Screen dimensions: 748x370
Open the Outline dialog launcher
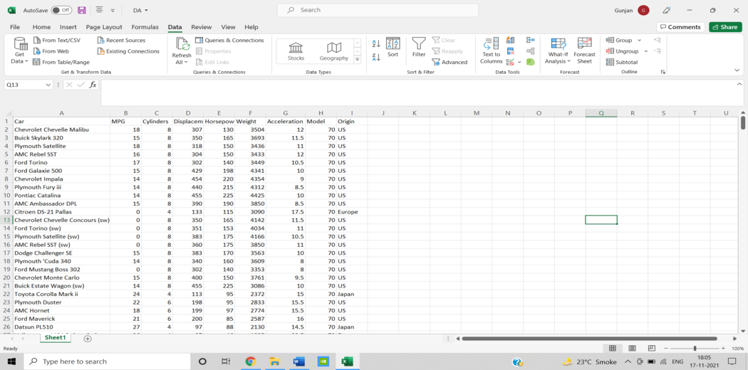[663, 72]
